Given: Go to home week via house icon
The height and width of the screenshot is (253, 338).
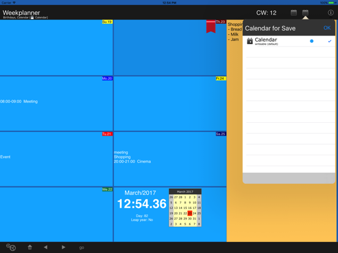Looking at the screenshot, I should (30, 247).
